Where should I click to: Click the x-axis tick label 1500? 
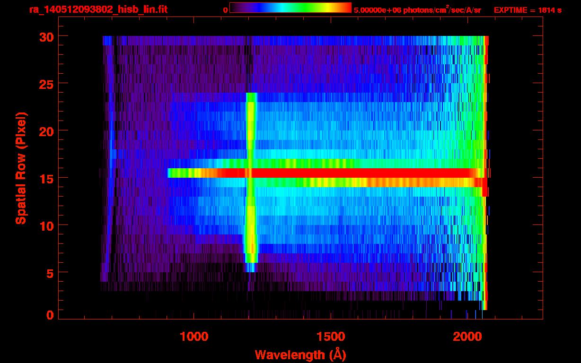(x=331, y=336)
